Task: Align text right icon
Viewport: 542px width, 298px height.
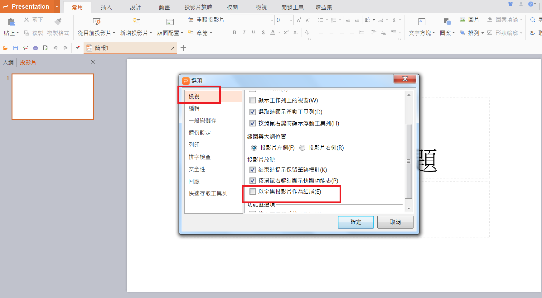Action: [342, 32]
